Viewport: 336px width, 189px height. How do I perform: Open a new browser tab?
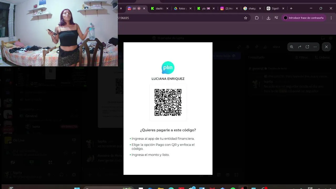coord(291,8)
